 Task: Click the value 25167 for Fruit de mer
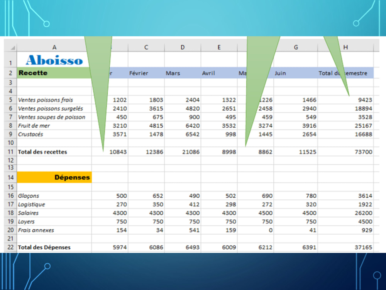[363, 126]
